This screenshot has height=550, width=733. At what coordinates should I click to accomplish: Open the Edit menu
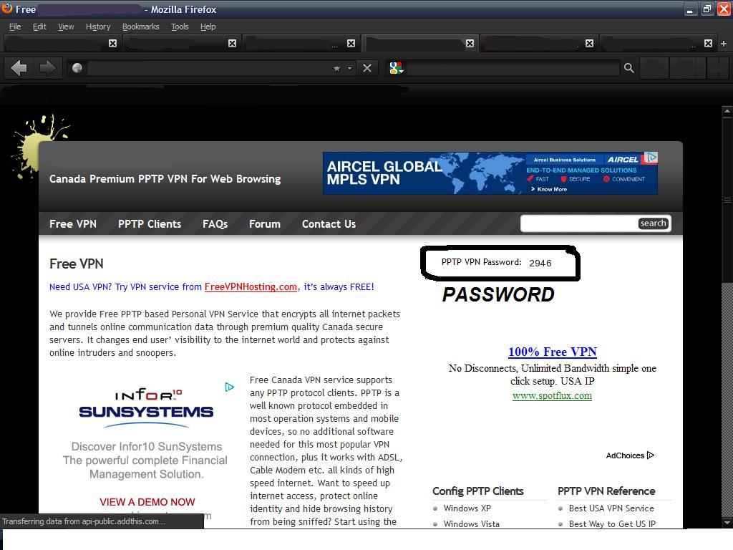click(x=39, y=26)
